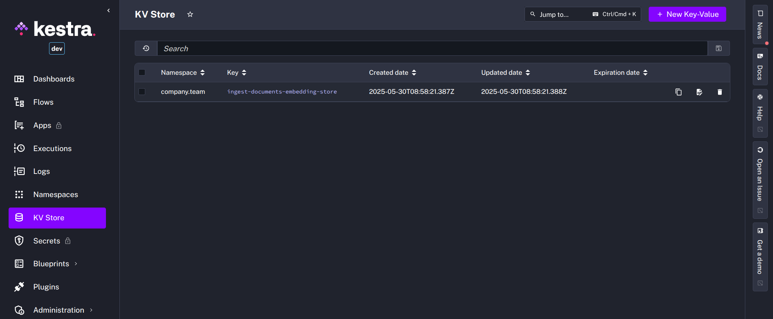
Task: Click the save filter icon
Action: pos(719,48)
